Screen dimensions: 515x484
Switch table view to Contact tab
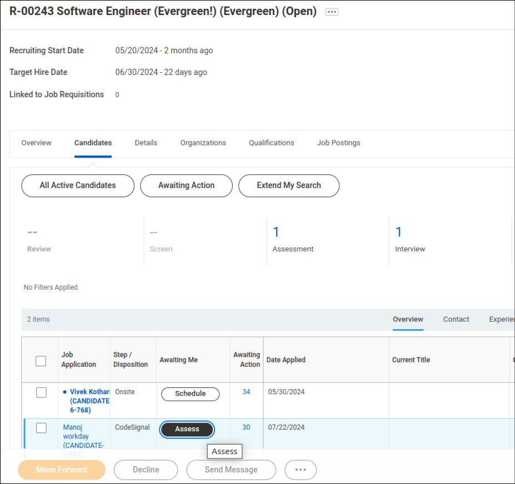(456, 319)
